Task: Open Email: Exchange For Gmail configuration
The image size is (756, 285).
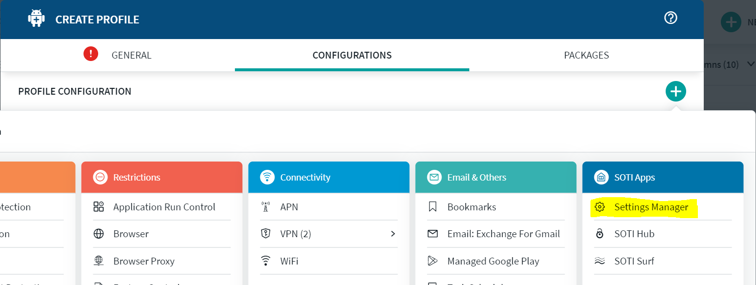Action: (x=503, y=234)
